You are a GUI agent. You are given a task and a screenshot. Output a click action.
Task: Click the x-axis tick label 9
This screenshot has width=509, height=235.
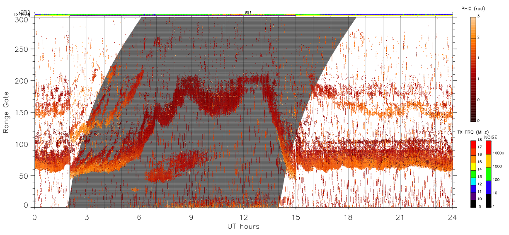click(x=191, y=217)
